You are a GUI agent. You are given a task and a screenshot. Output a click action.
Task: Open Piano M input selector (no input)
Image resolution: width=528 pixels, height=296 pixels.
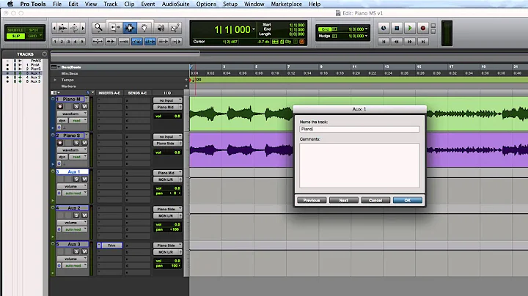[168, 100]
